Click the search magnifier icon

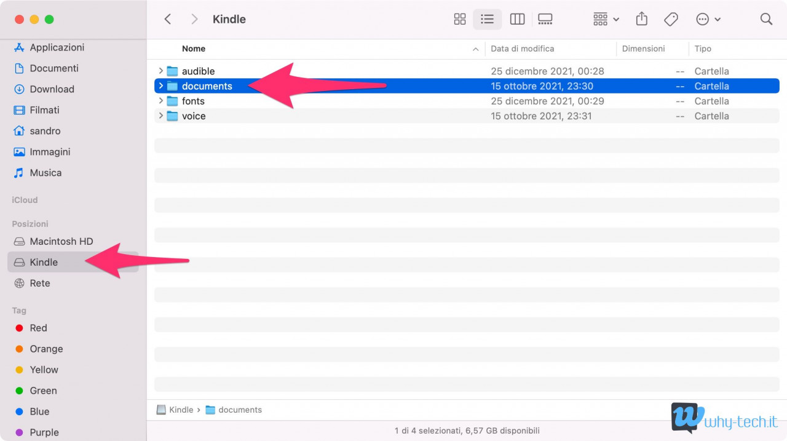tap(766, 19)
